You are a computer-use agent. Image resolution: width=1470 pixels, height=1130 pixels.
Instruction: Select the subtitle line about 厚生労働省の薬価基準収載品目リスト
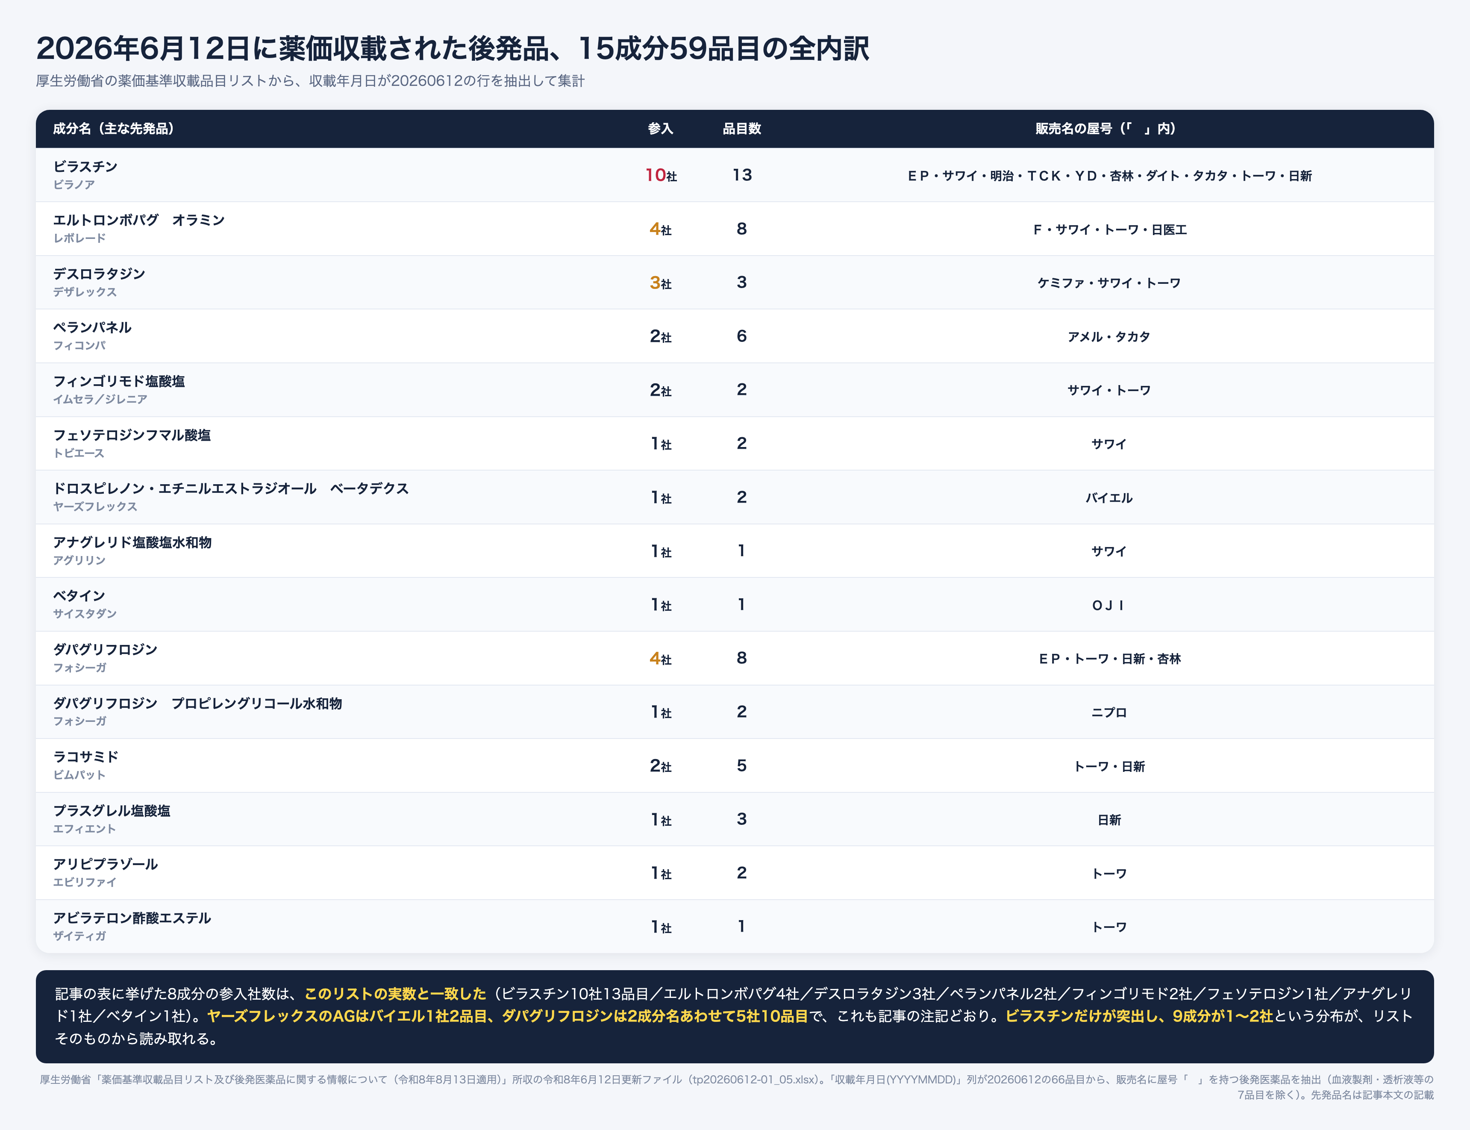pos(310,81)
